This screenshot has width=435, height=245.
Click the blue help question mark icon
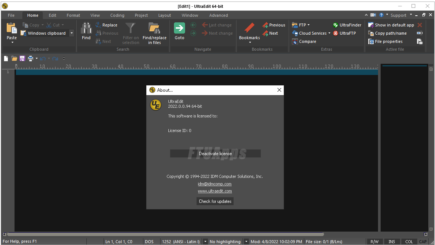[381, 15]
